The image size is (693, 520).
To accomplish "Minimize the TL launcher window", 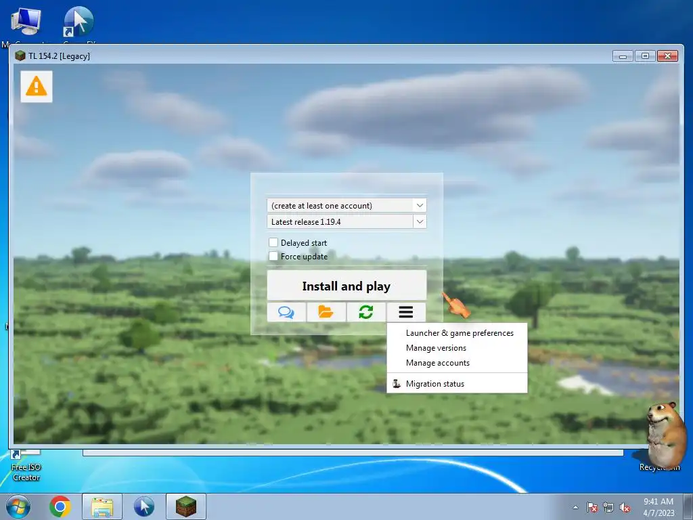I will tap(623, 56).
